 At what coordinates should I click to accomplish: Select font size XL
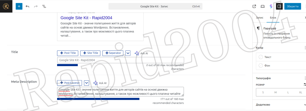(x=300, y=92)
